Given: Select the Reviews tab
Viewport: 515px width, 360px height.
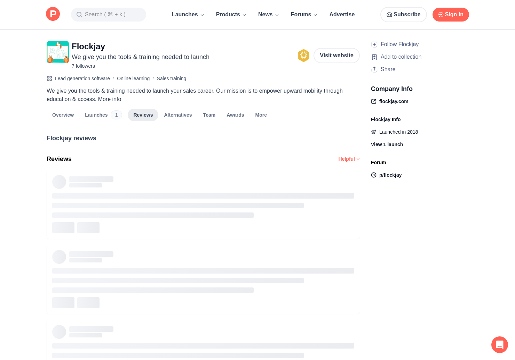Looking at the screenshot, I should pyautogui.click(x=143, y=115).
